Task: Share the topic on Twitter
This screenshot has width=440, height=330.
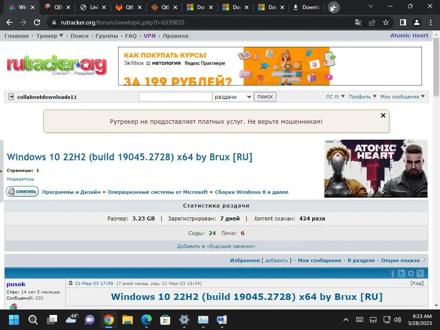Action: tap(402, 273)
